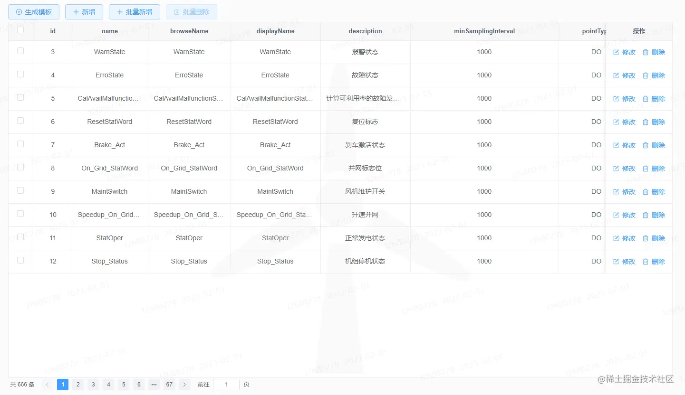Click the 新增 button
This screenshot has height=395, width=685.
[x=84, y=12]
